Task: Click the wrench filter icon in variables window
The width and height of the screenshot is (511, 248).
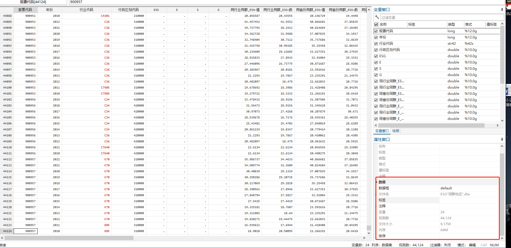Action: (x=377, y=17)
